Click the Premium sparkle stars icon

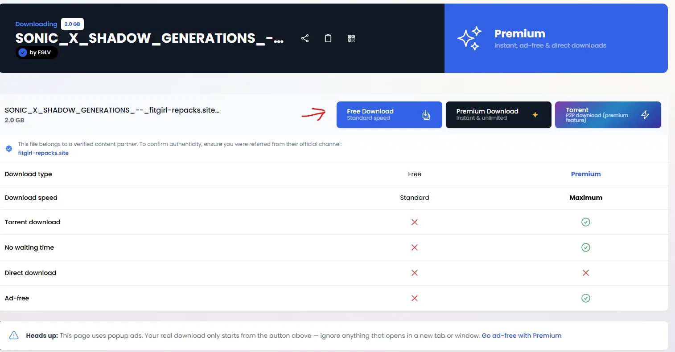470,38
